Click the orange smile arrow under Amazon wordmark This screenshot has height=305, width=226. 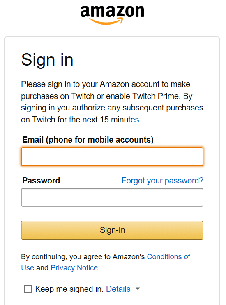106,21
